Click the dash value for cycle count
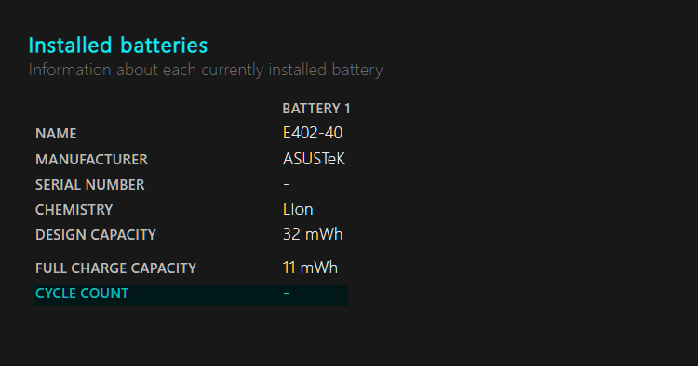Viewport: 698px width, 366px height. [x=287, y=293]
